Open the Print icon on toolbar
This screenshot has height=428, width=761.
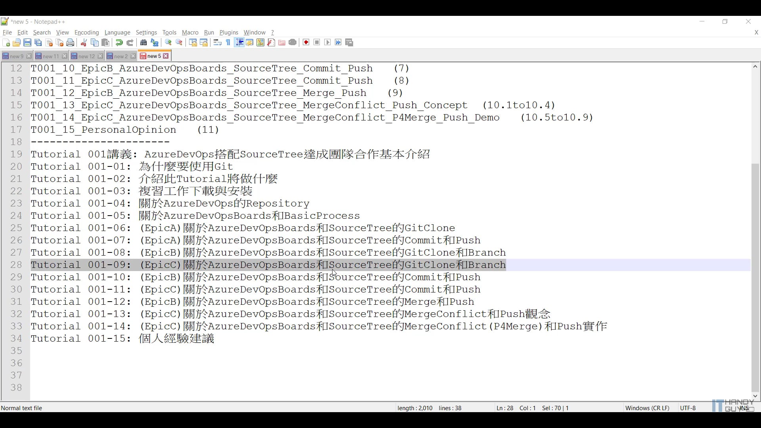[69, 42]
